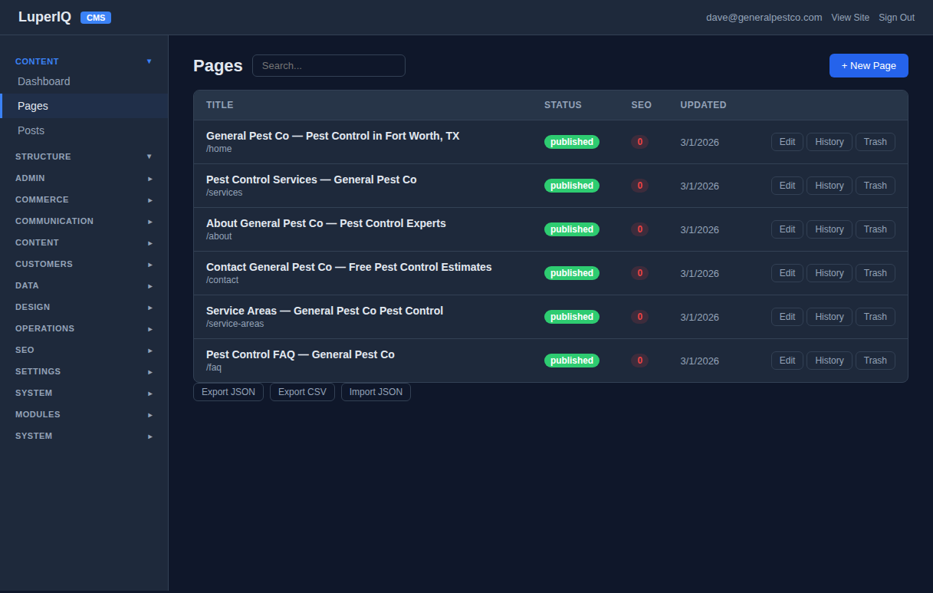View History for the /services page
The width and height of the screenshot is (933, 593).
[x=829, y=185]
